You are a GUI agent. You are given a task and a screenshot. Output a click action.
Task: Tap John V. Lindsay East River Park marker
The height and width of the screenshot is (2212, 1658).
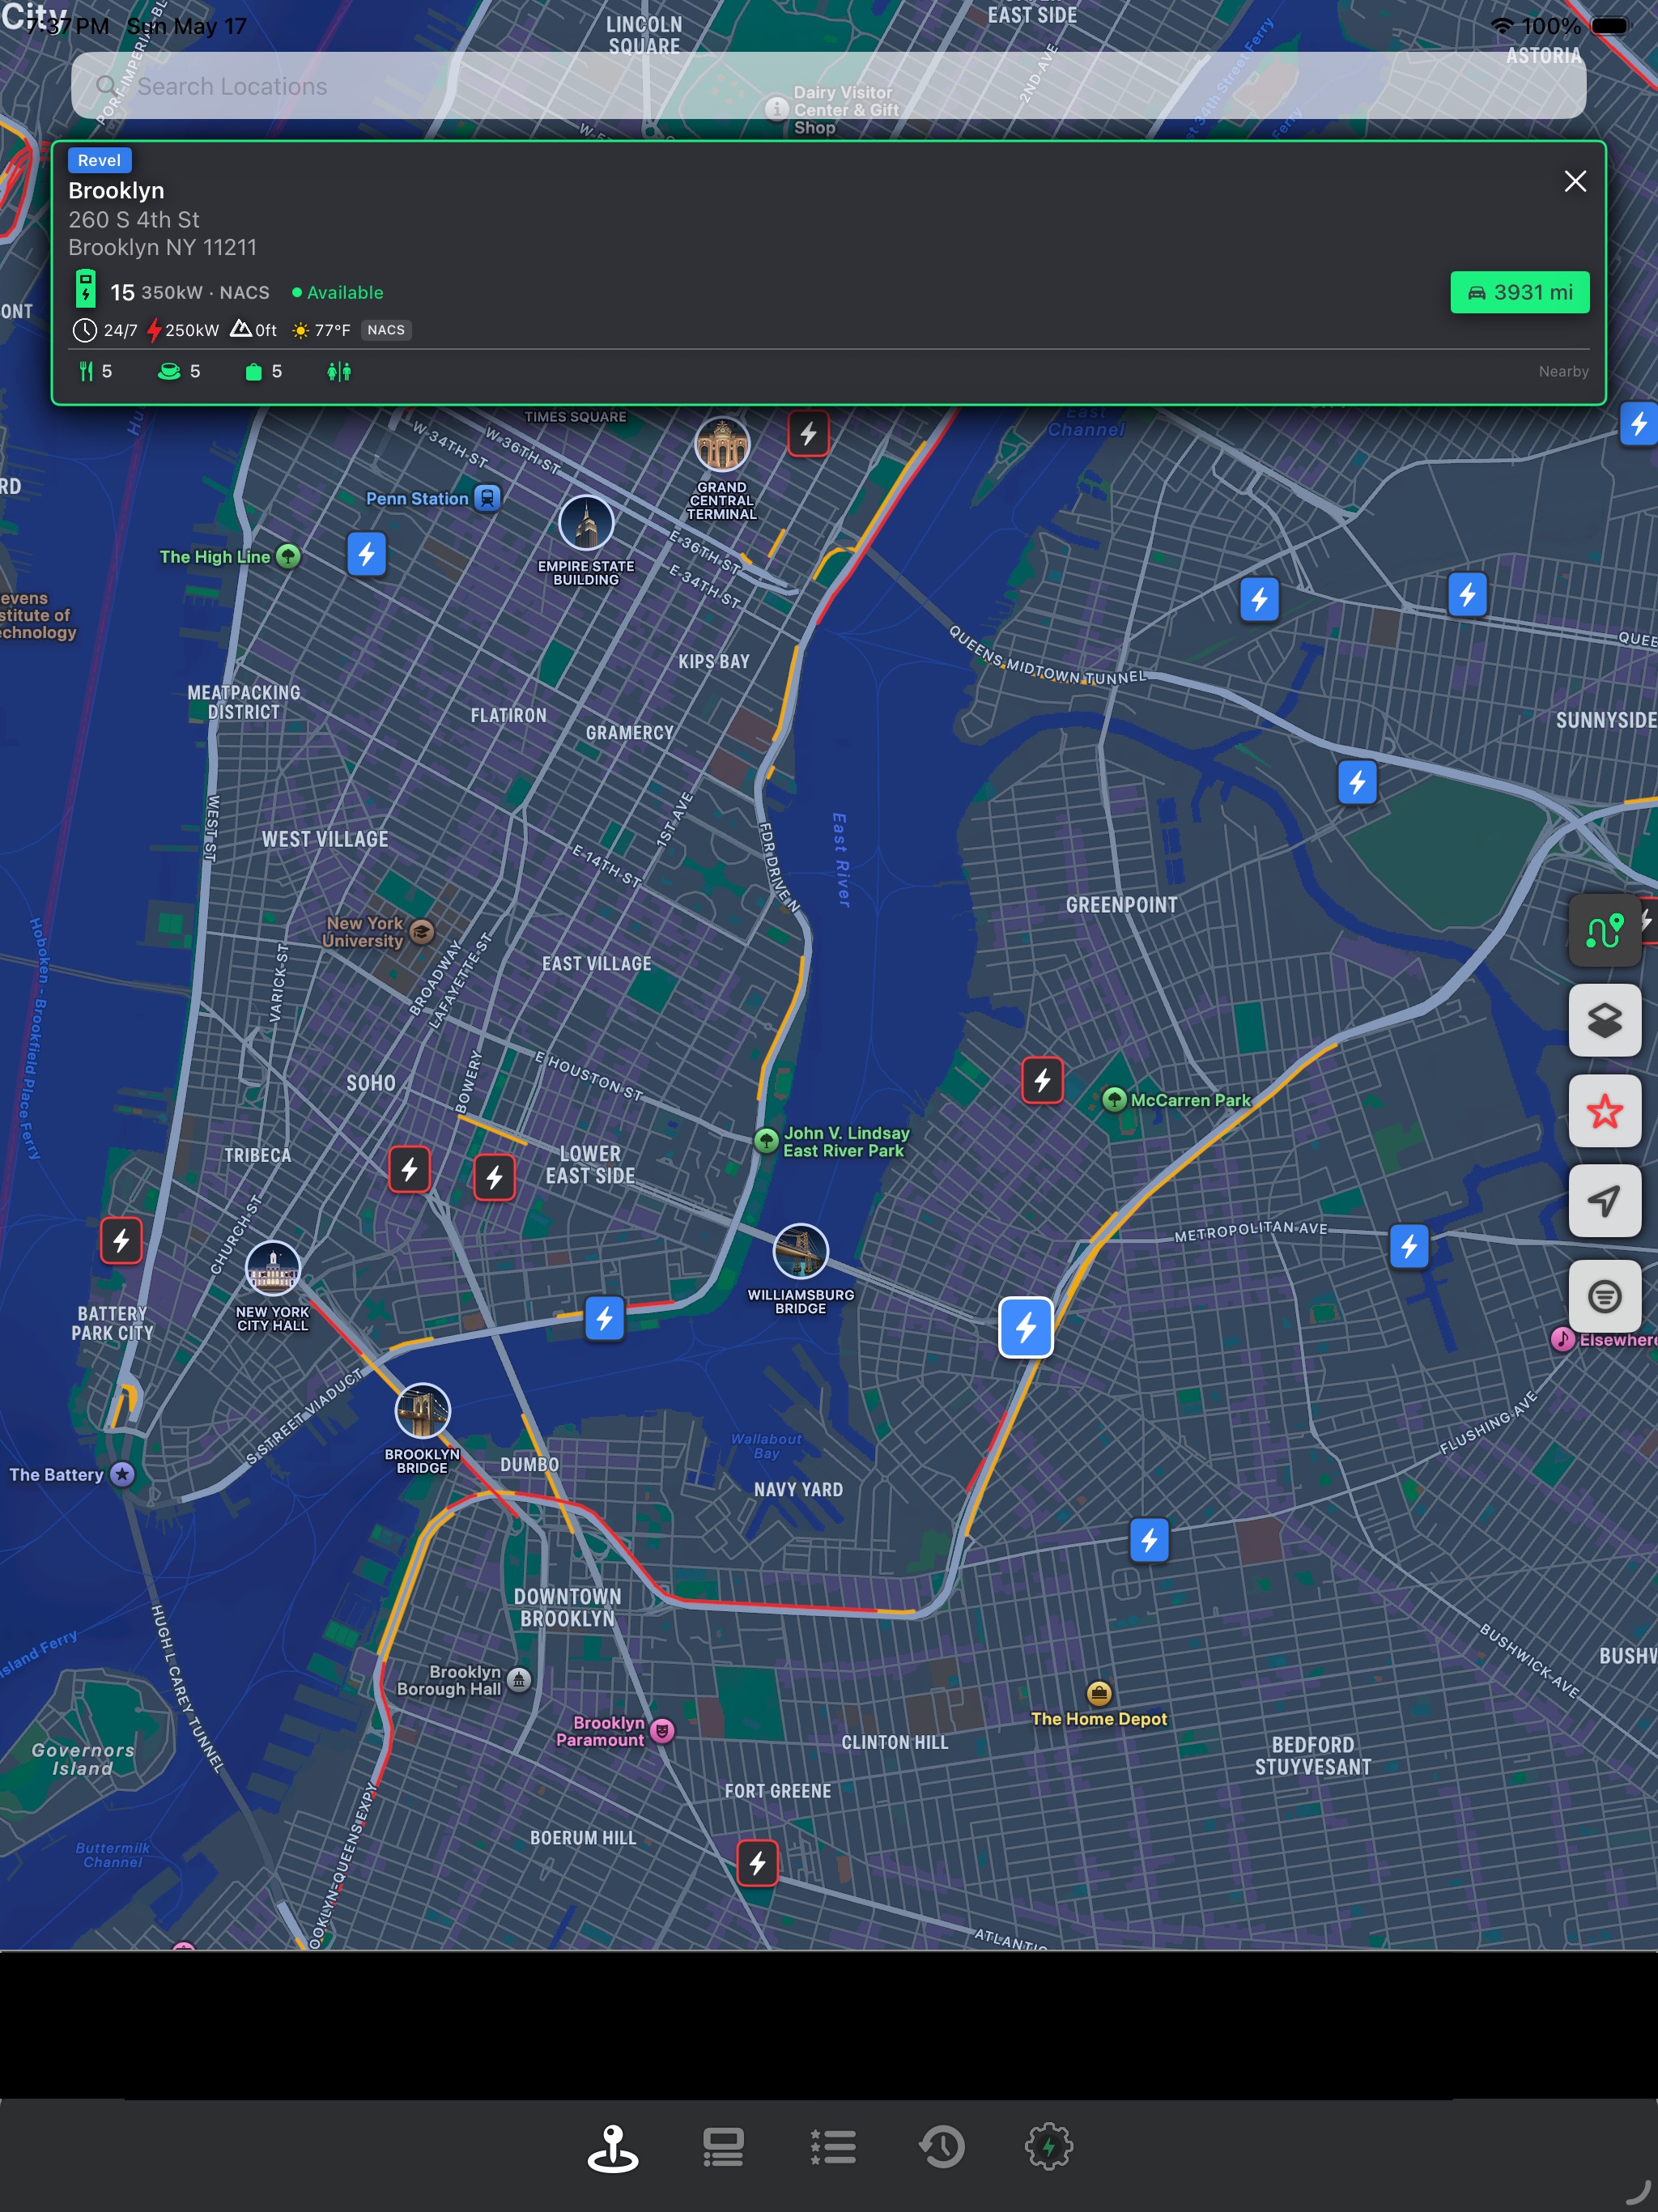tap(766, 1140)
